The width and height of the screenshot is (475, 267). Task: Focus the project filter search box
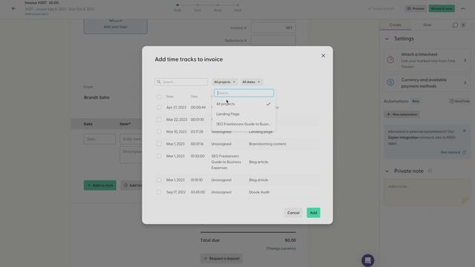244,93
